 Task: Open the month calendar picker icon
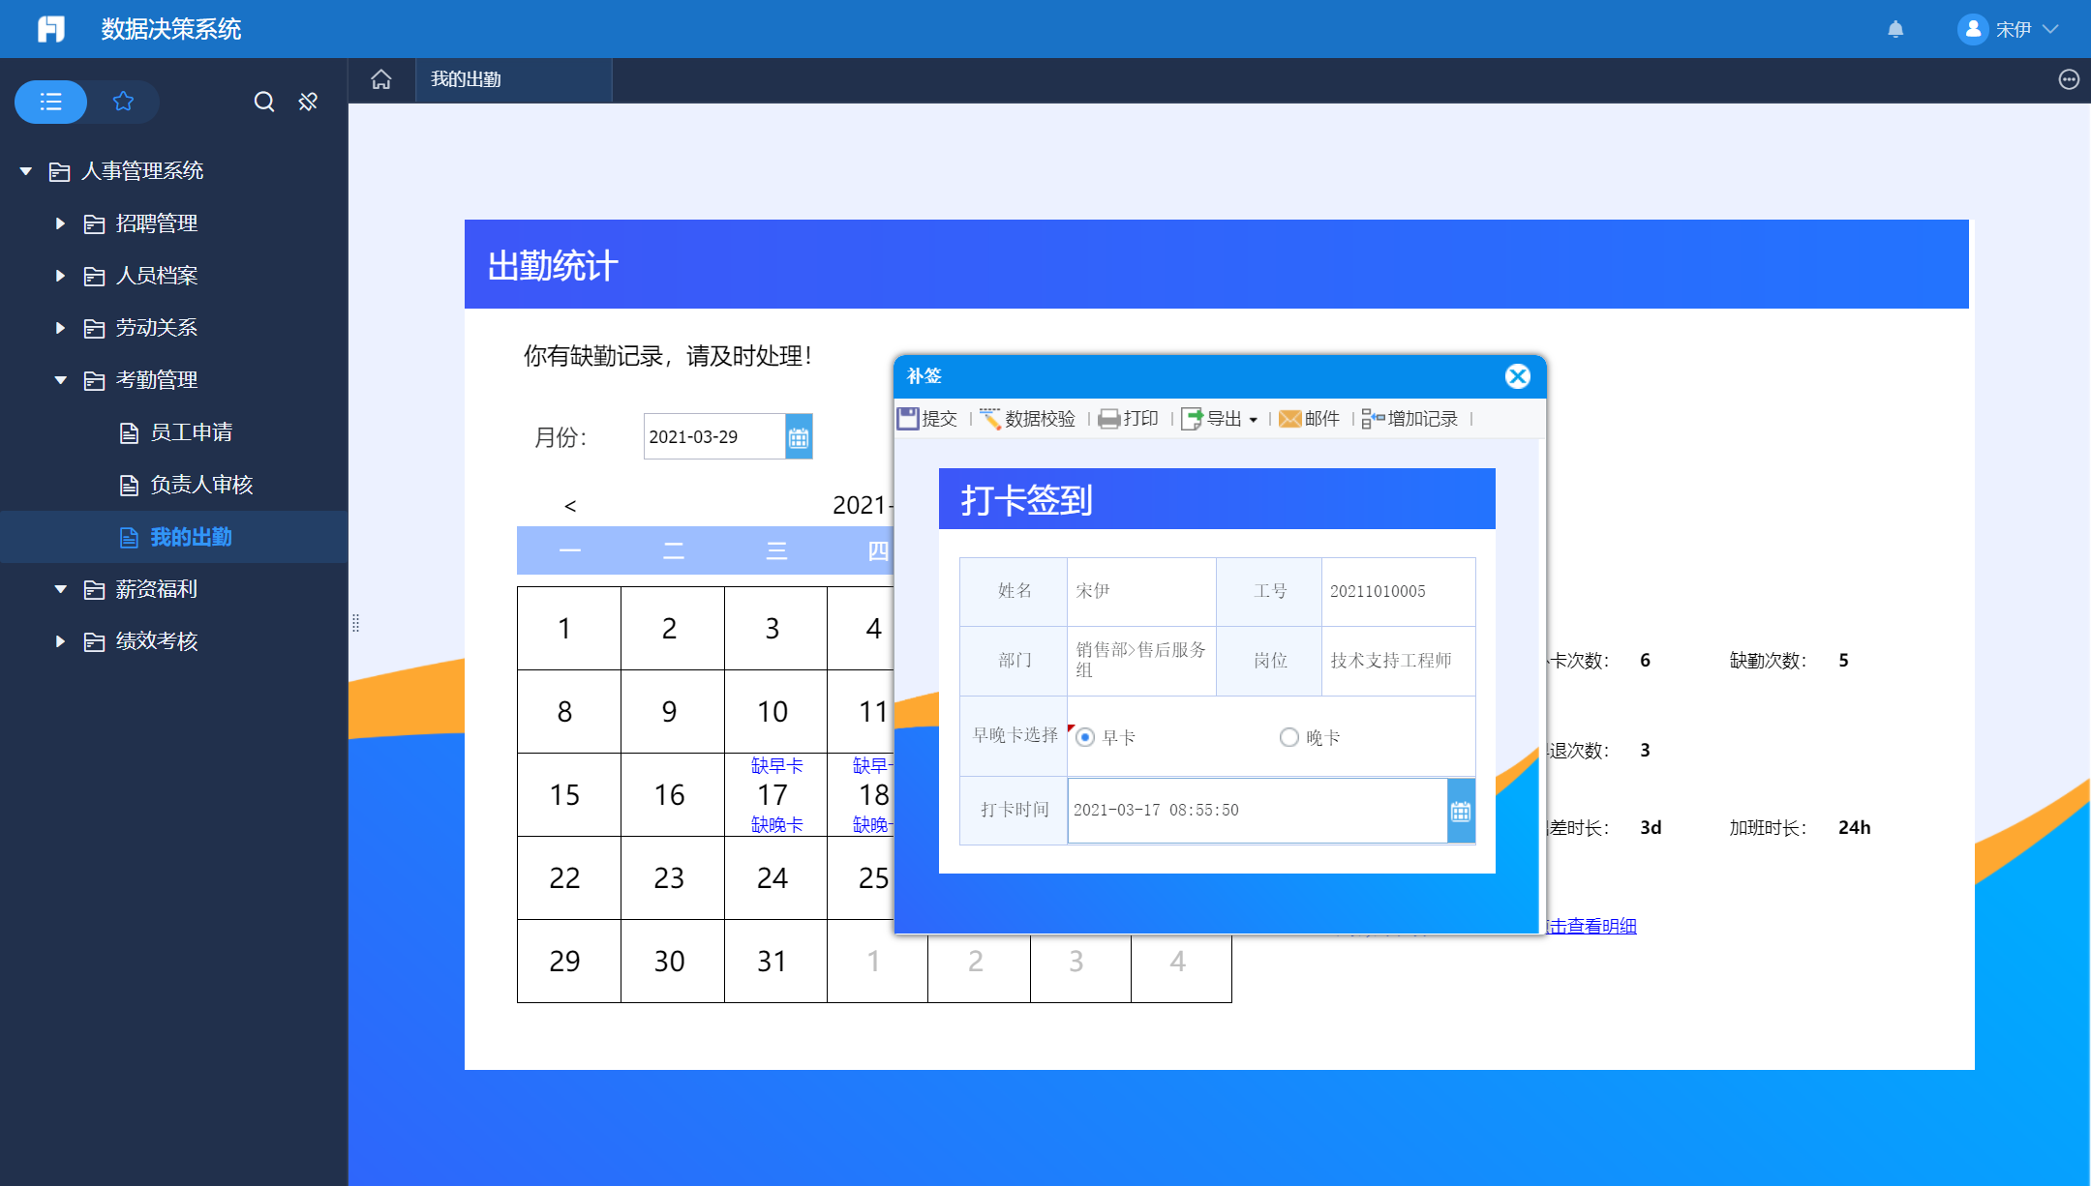tap(799, 437)
